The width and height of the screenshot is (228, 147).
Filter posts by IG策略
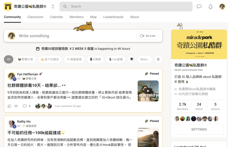point(95,59)
